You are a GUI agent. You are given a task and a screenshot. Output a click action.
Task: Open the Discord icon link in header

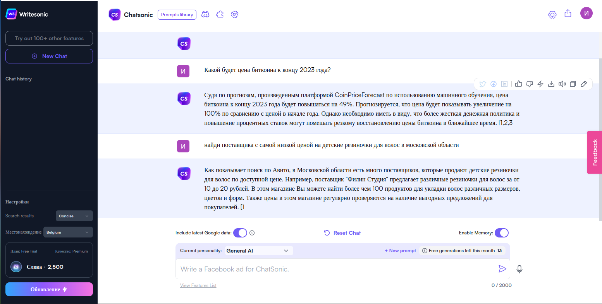(205, 15)
